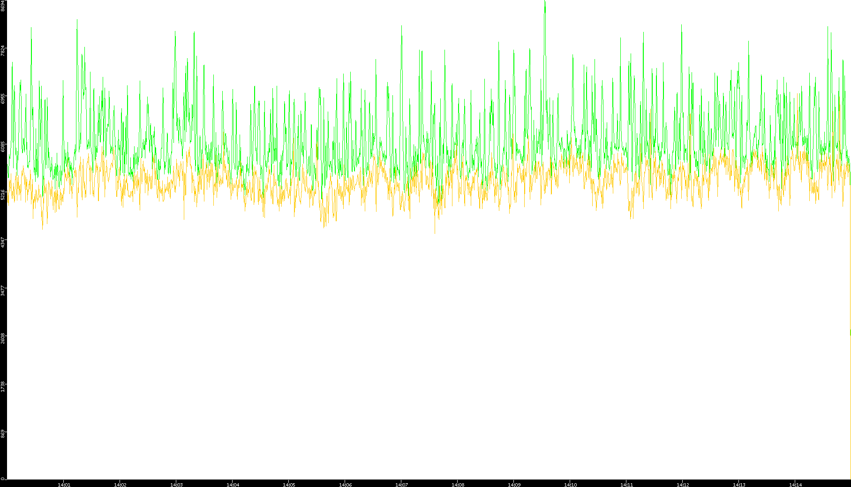The height and width of the screenshot is (487, 851).
Task: Click the 14:11 time axis label
Action: click(x=626, y=485)
